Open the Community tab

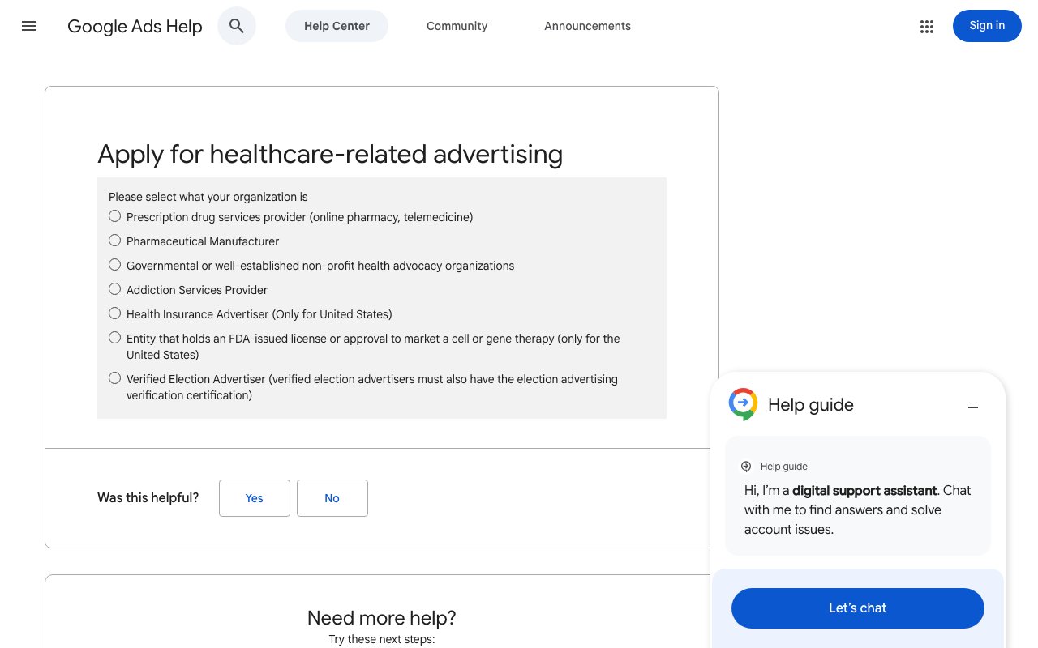(457, 26)
